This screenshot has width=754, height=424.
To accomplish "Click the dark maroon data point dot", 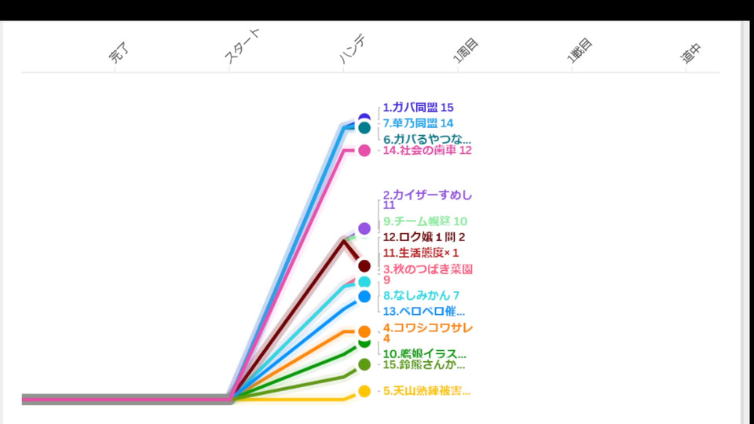I will coord(364,266).
